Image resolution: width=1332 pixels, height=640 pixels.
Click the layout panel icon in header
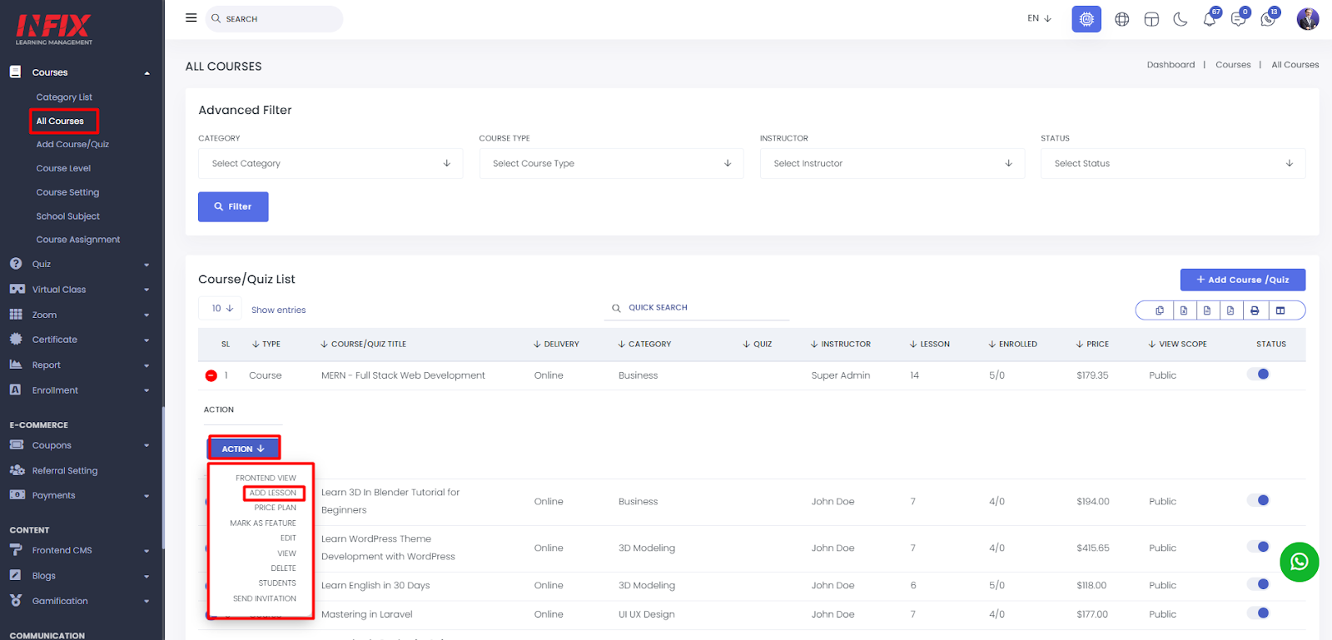click(x=1151, y=19)
